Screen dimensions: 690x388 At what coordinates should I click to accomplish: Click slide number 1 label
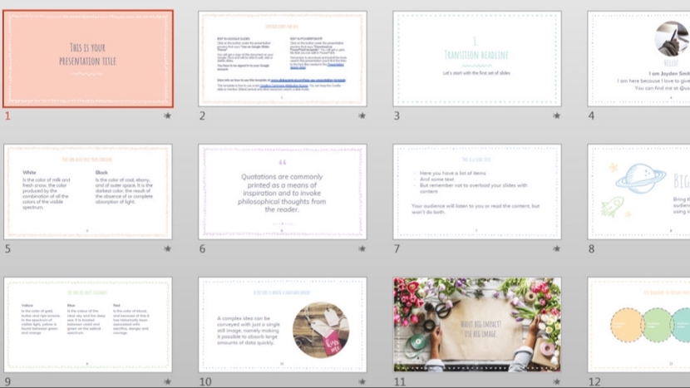coord(7,115)
